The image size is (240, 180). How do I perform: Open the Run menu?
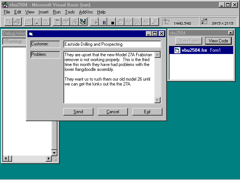point(57,12)
